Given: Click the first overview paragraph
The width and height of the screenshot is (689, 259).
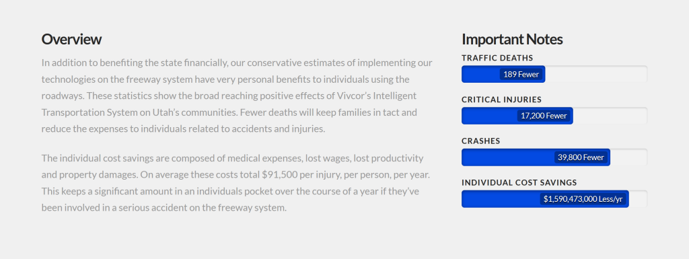Looking at the screenshot, I should 237,96.
